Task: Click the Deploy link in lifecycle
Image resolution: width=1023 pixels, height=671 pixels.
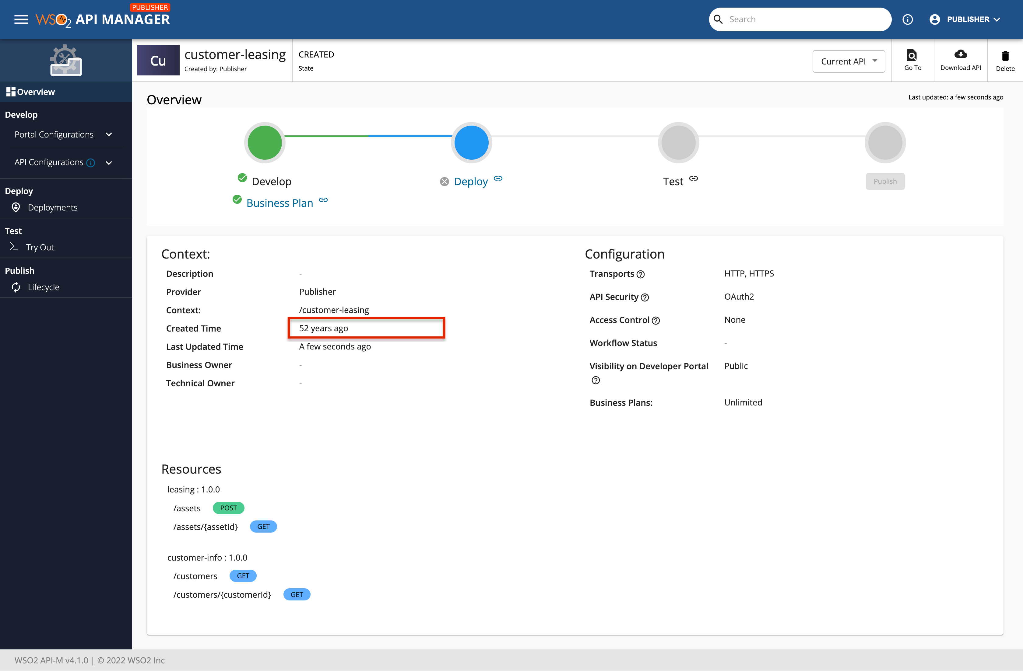Action: pos(471,181)
